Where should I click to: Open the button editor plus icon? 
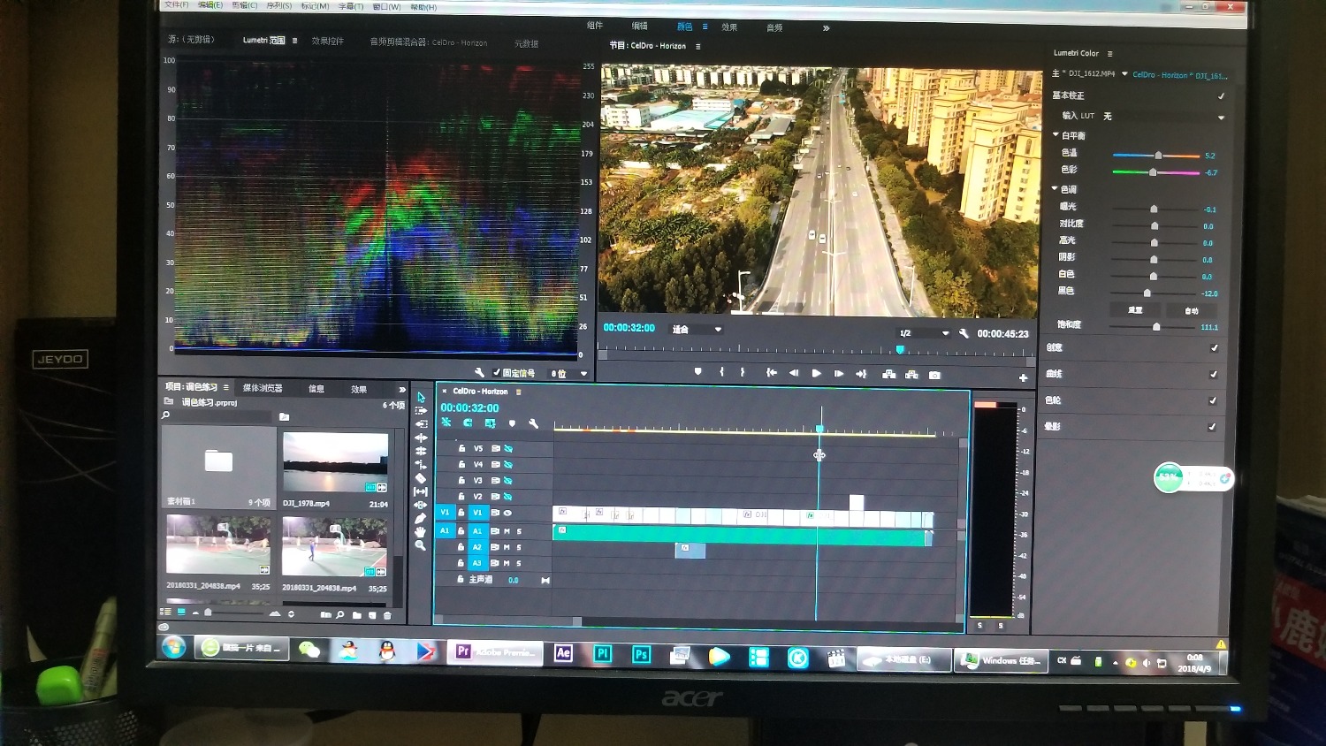pyautogui.click(x=1023, y=377)
